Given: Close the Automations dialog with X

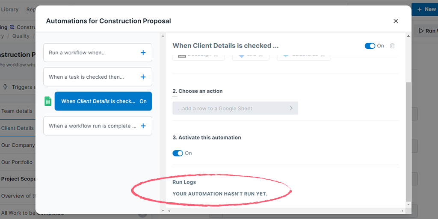Looking at the screenshot, I should click(x=396, y=21).
